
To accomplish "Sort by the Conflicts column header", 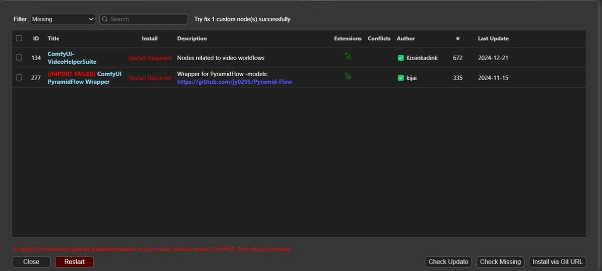I will point(379,39).
